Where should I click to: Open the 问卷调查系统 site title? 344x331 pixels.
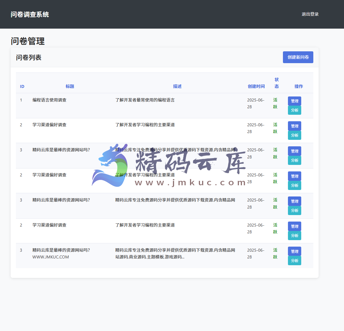coord(30,14)
